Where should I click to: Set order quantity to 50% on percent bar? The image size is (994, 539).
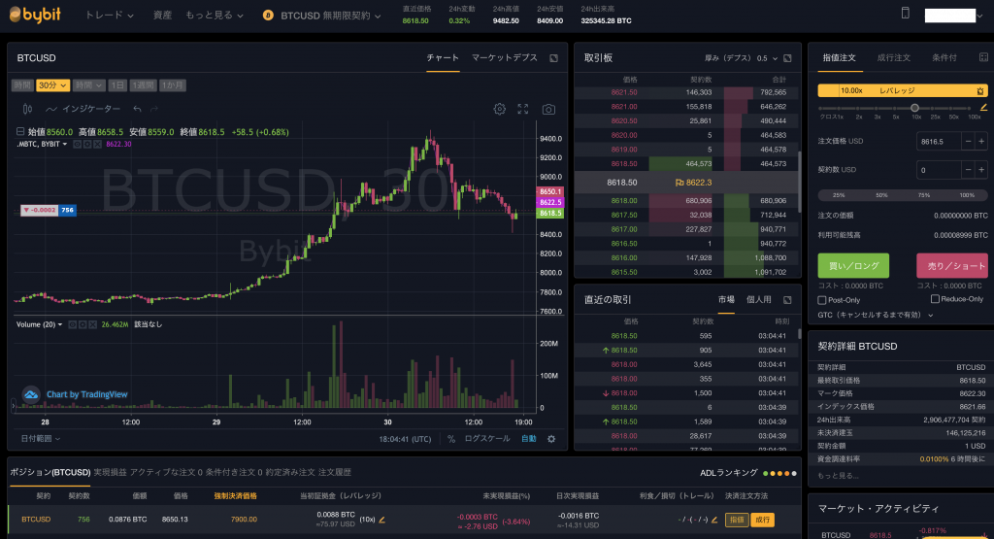pos(881,195)
